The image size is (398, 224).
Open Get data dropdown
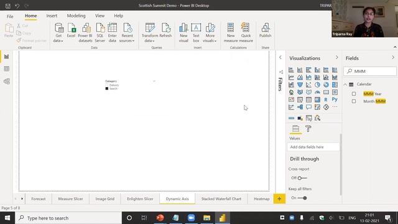click(58, 33)
